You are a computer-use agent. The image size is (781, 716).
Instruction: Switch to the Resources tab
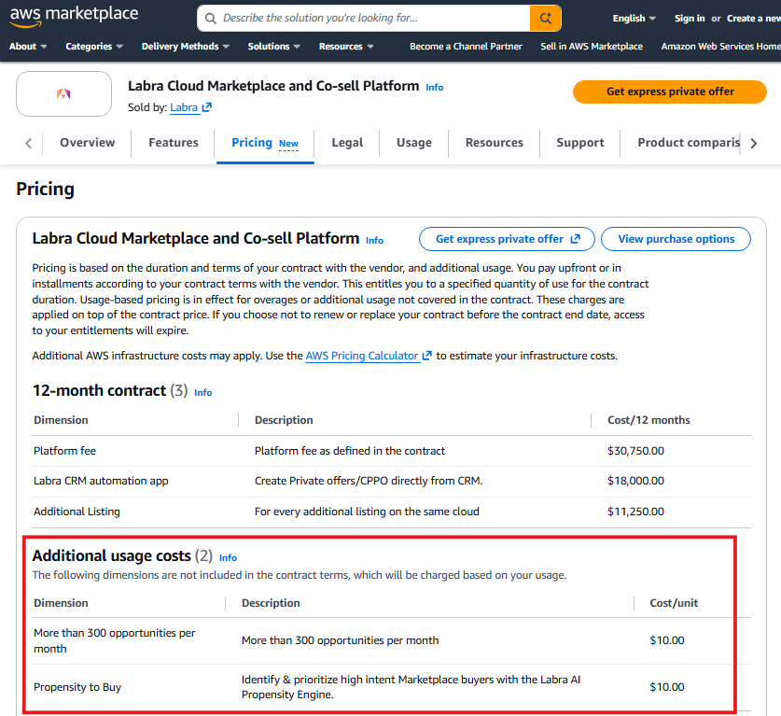(x=495, y=143)
